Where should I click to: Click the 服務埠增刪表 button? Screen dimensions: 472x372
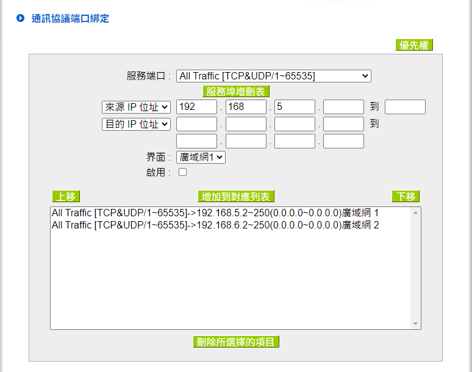point(235,92)
